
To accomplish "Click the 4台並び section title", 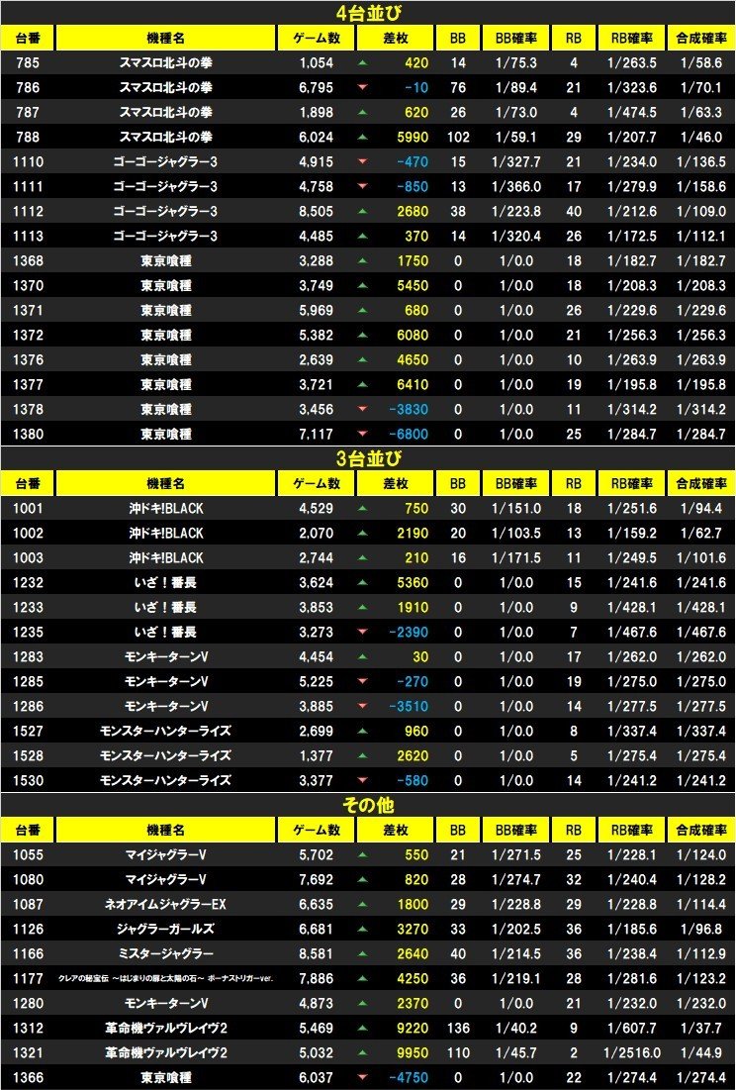I will (x=368, y=13).
